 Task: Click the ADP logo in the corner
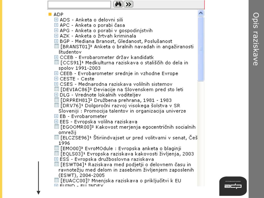click(233, 186)
